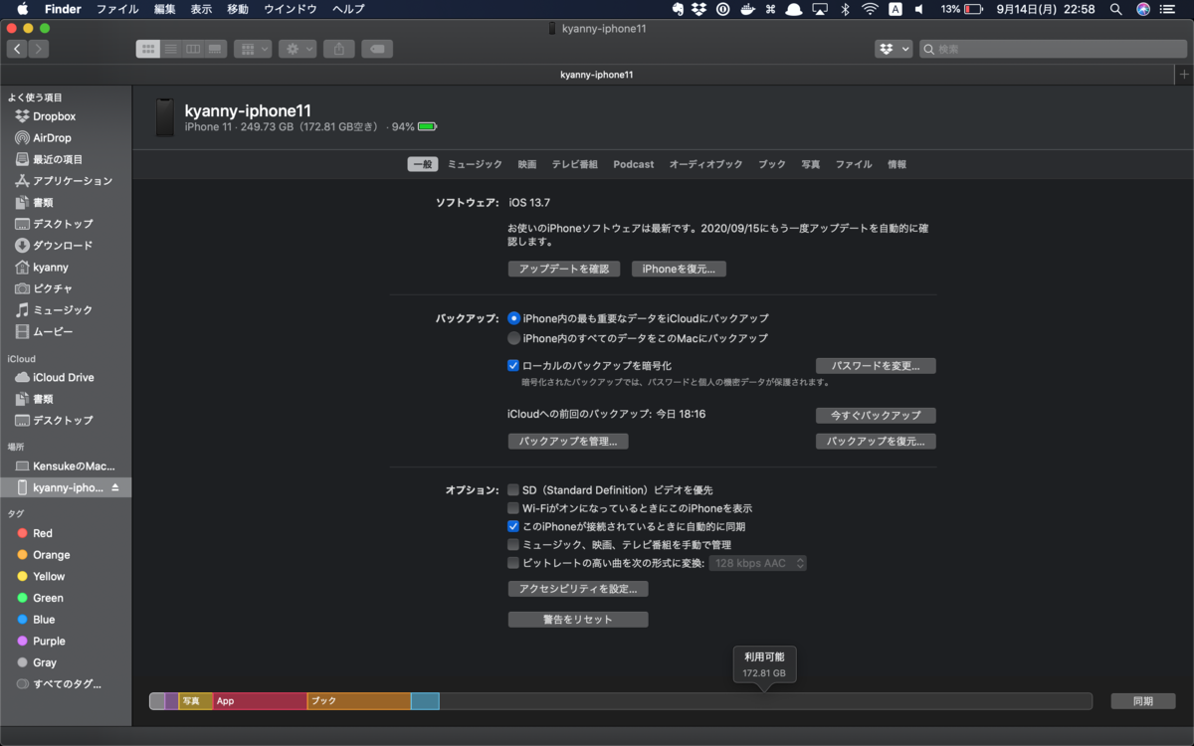Switch to the ファイル tab
Viewport: 1194px width, 746px height.
click(854, 164)
